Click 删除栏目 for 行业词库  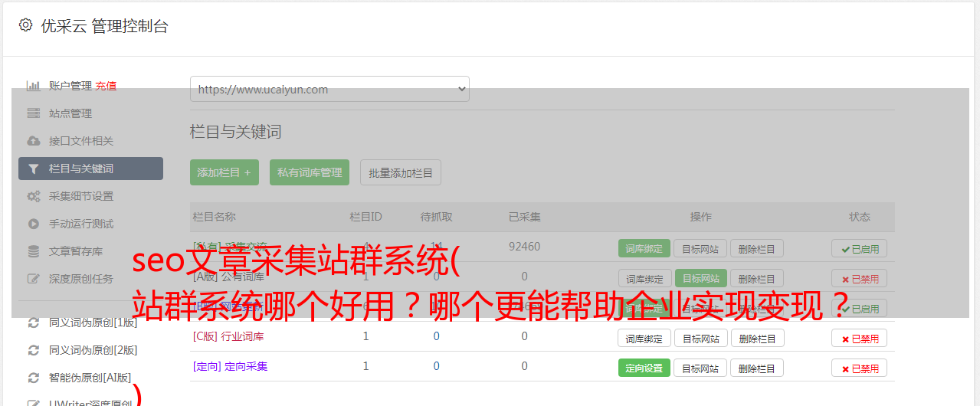tap(756, 338)
